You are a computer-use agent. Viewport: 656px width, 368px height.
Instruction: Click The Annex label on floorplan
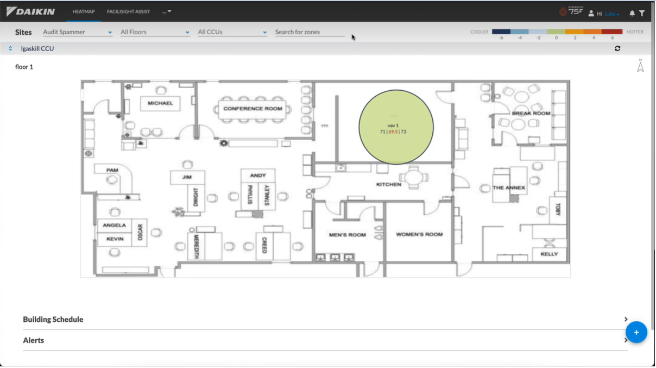[509, 188]
